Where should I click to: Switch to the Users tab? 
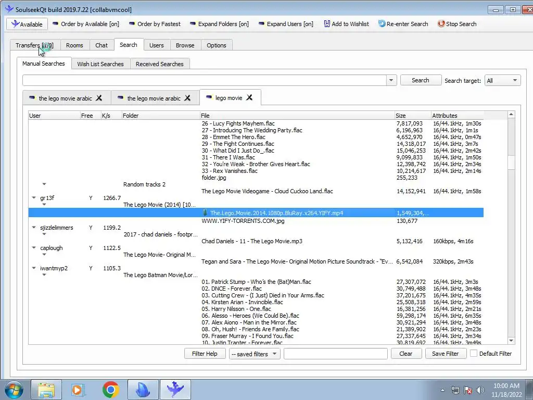point(156,45)
